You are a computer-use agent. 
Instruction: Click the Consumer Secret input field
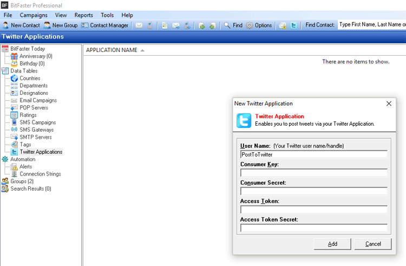click(314, 191)
